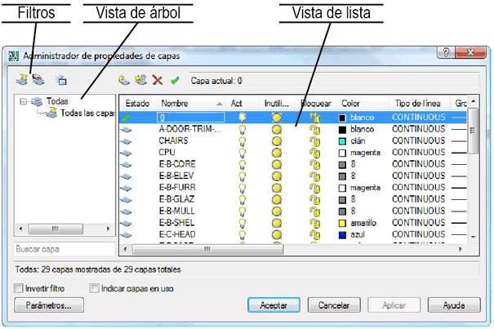The height and width of the screenshot is (329, 494).
Task: Check the Invertir filtro checkbox
Action: click(19, 288)
